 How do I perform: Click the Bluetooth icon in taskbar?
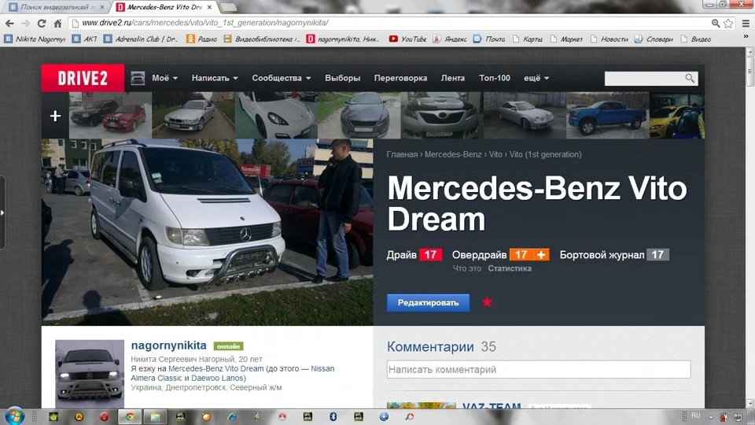pyautogui.click(x=333, y=416)
